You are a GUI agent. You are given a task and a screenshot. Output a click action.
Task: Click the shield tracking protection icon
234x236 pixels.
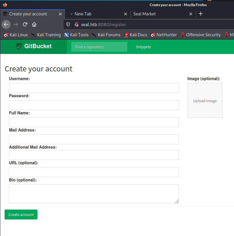68,24
